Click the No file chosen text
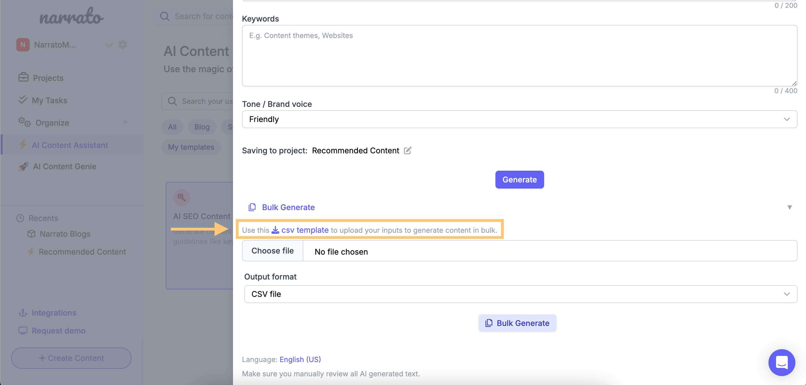Image resolution: width=806 pixels, height=385 pixels. (x=341, y=252)
